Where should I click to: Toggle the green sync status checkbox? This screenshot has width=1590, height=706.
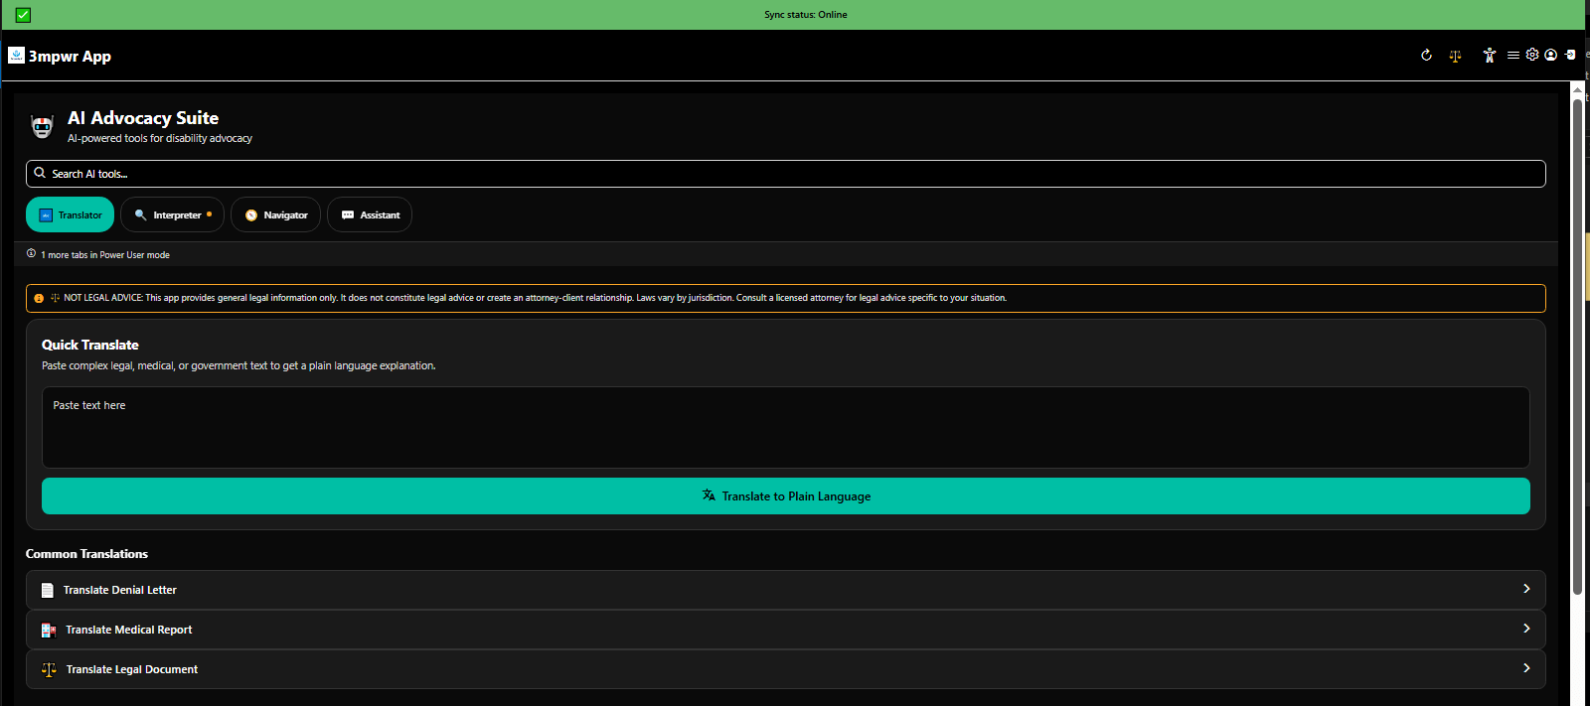coord(23,15)
